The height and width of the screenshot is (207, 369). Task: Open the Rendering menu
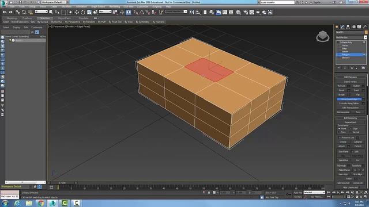click(x=114, y=6)
